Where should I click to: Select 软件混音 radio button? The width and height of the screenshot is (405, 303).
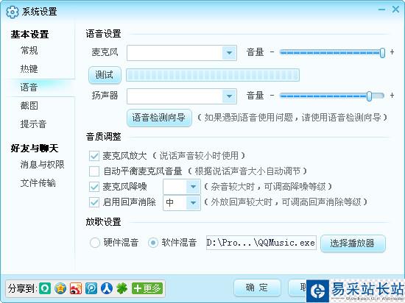[x=153, y=243]
